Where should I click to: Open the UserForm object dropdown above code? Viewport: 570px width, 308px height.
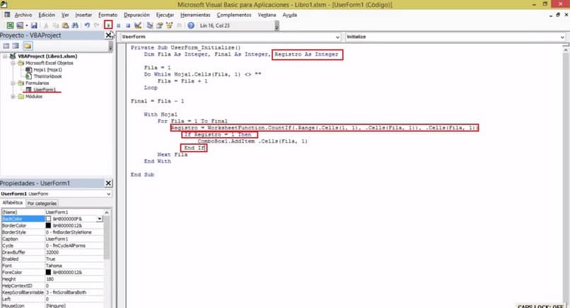pyautogui.click(x=337, y=37)
